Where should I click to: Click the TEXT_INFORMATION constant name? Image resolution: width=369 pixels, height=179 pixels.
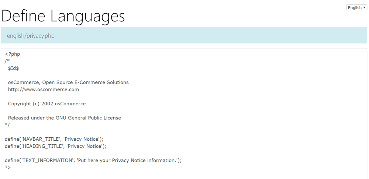click(x=47, y=161)
